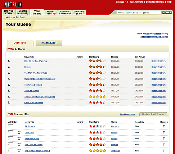The image size is (175, 154).
Task: Rate Fight Club with stars
Action: pos(98,132)
